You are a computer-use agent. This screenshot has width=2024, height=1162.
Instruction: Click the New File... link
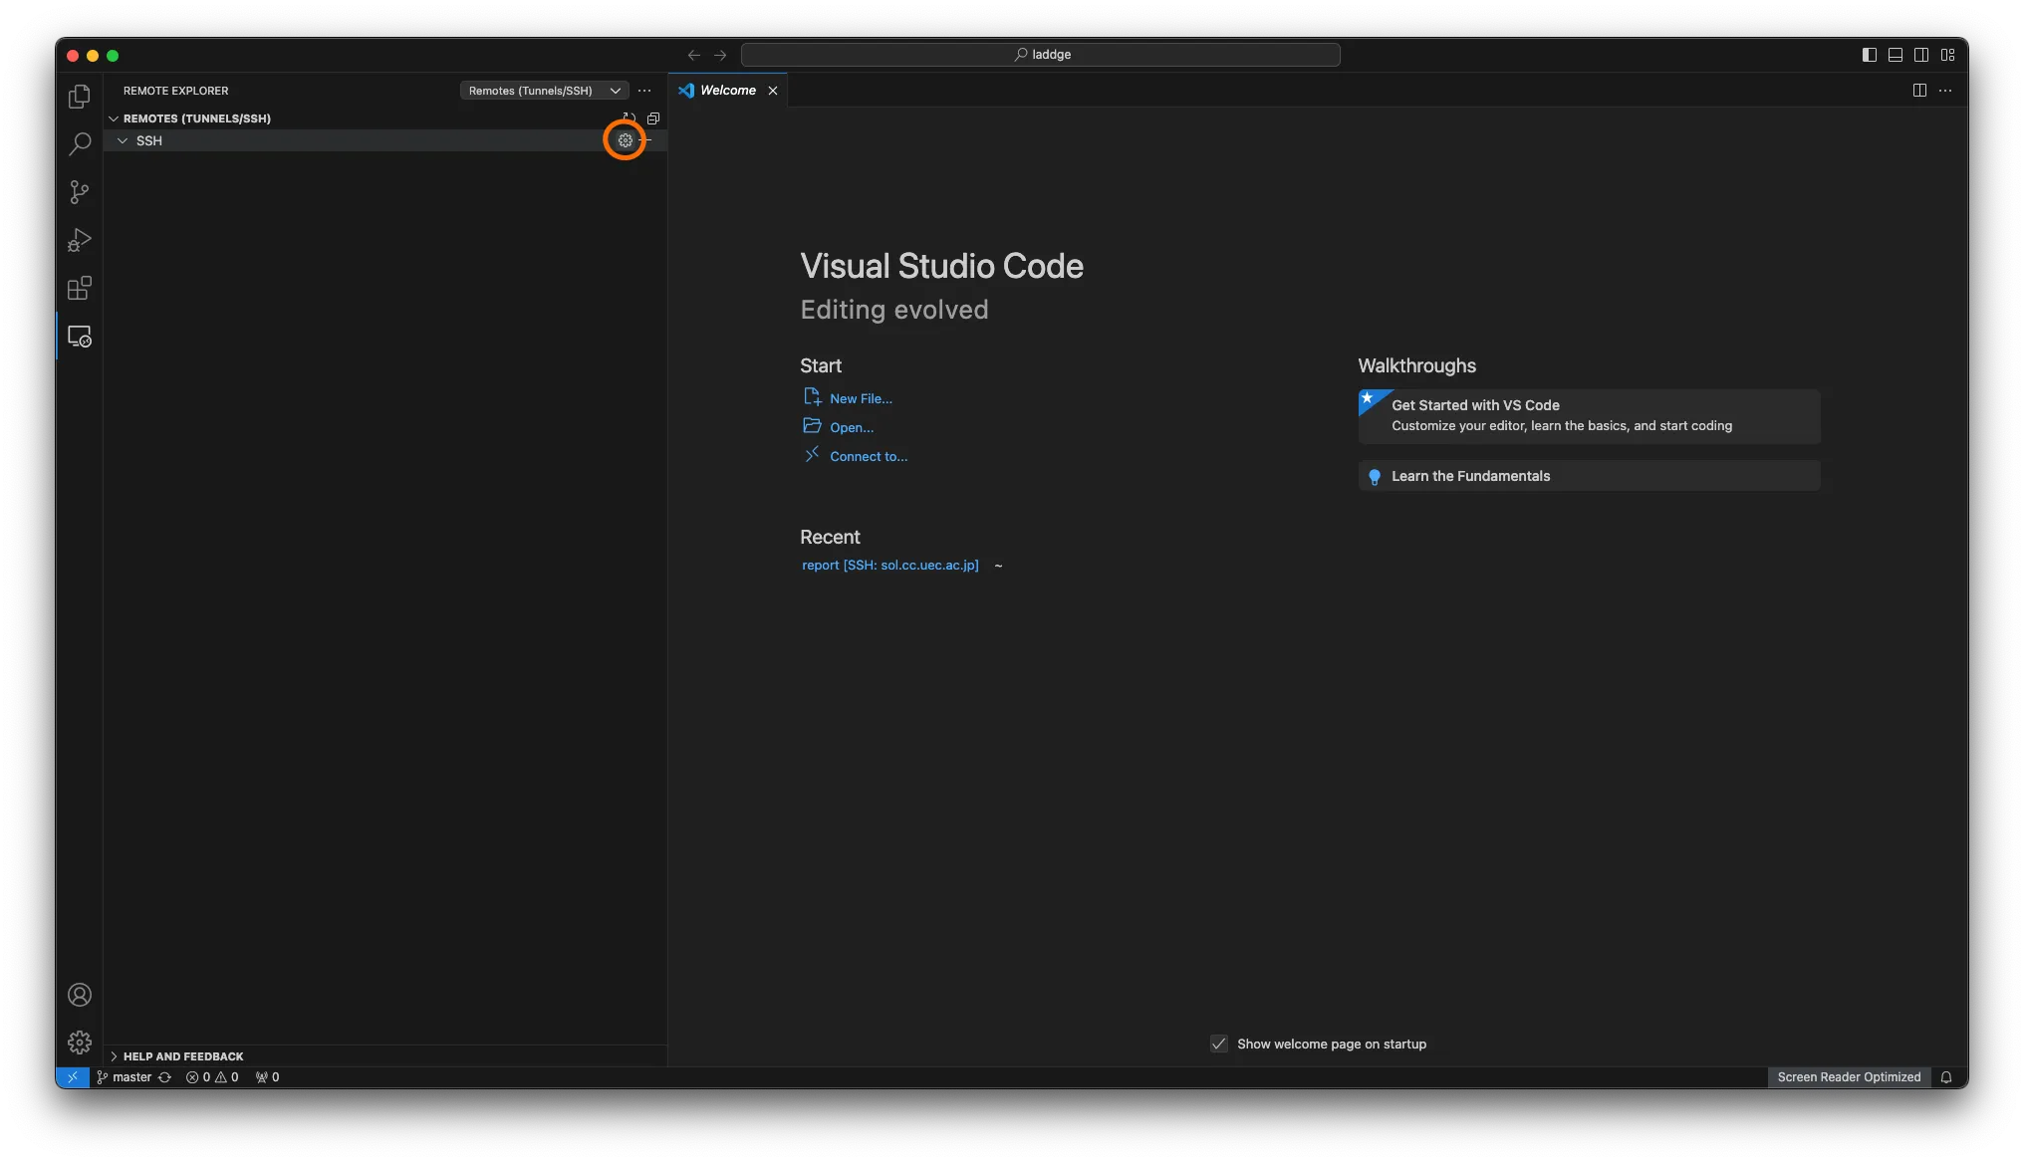tap(861, 398)
